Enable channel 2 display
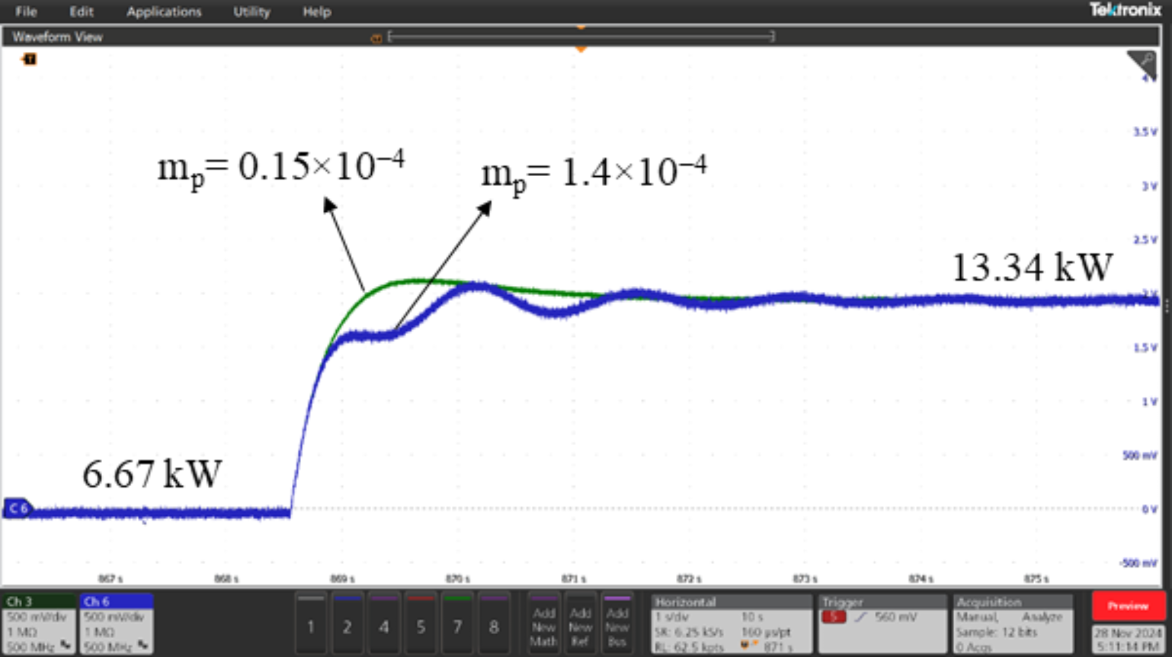The image size is (1172, 657). (348, 626)
